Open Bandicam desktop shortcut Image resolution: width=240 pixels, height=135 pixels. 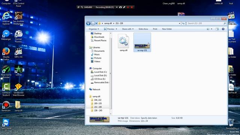coord(6,106)
